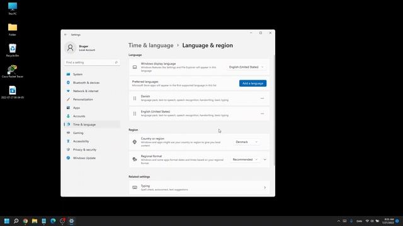Open File Explorer from the taskbar
The image size is (403, 226).
point(35,221)
